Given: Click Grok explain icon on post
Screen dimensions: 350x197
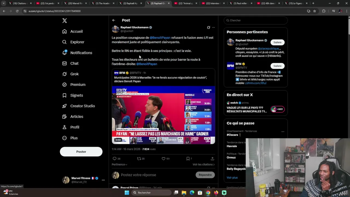Looking at the screenshot, I should coord(208,27).
